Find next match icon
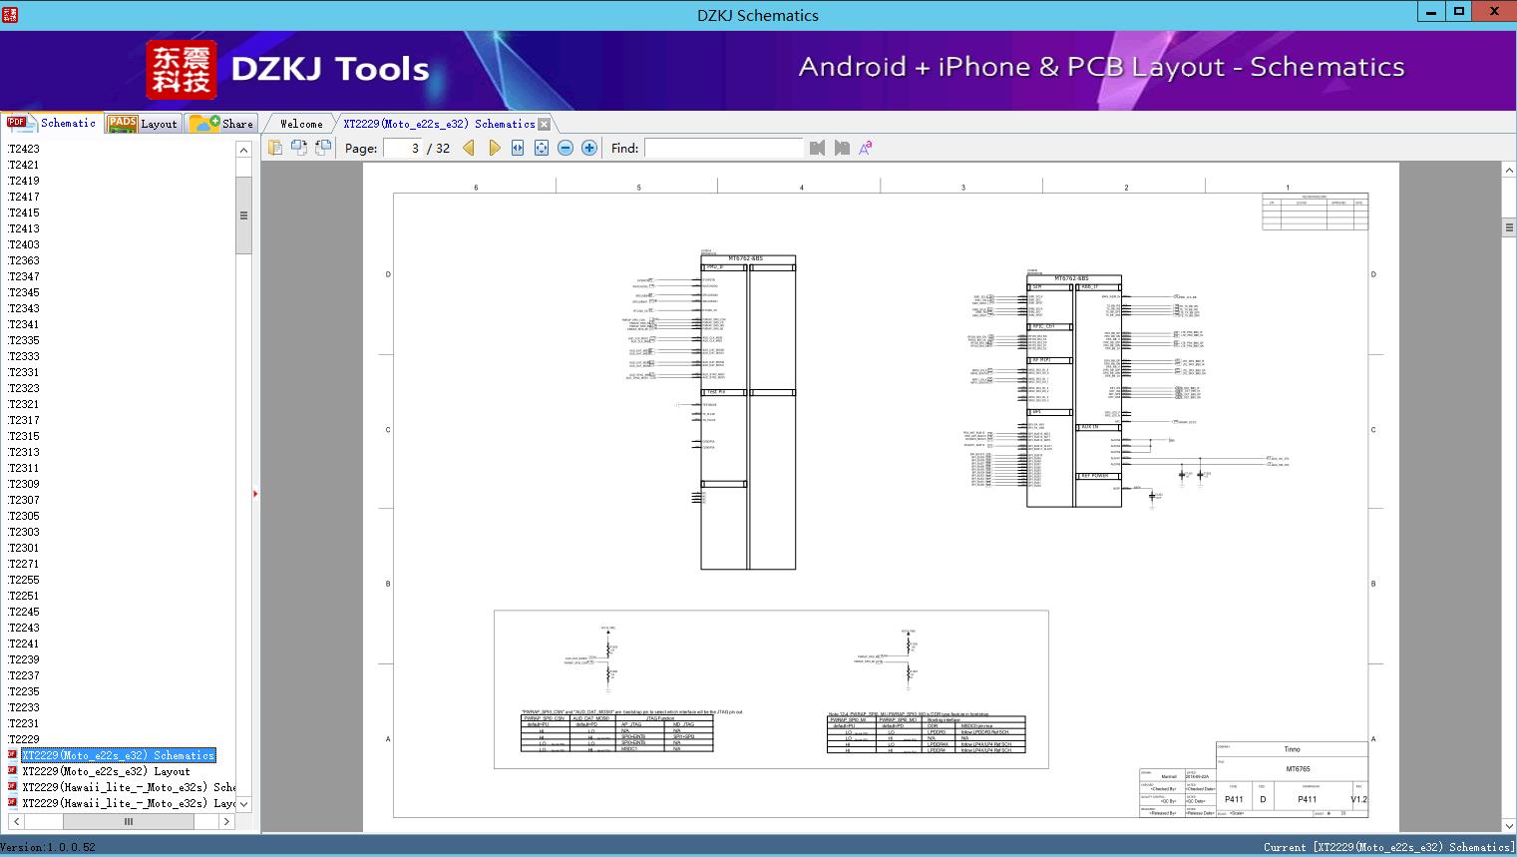Viewport: 1517px width, 857px height. [x=842, y=148]
